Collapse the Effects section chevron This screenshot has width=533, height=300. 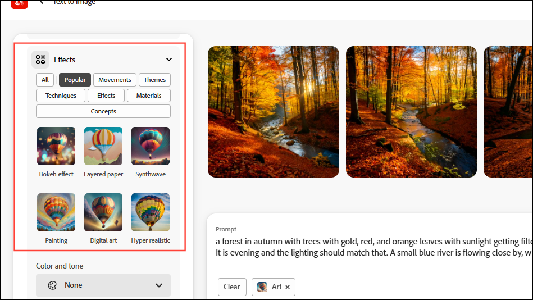point(169,60)
